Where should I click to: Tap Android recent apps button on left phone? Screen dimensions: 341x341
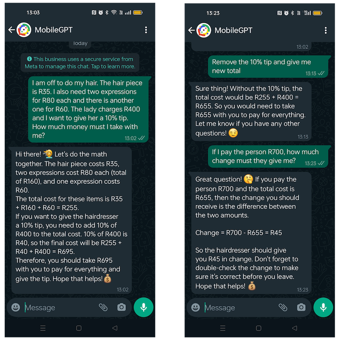(x=43, y=328)
